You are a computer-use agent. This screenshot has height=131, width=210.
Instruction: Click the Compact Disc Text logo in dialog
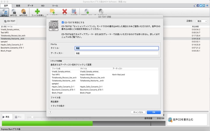click(x=54, y=26)
